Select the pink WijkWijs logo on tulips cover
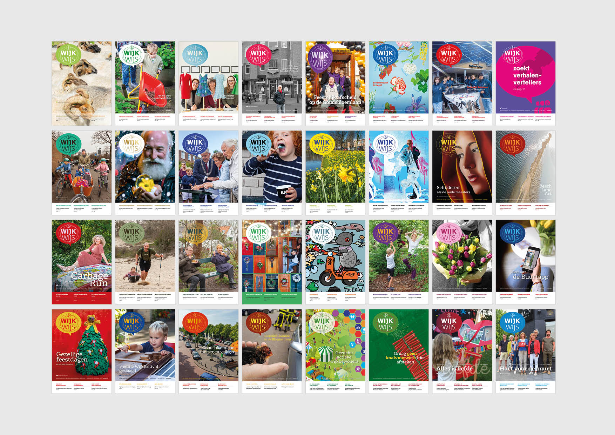 click(x=449, y=234)
